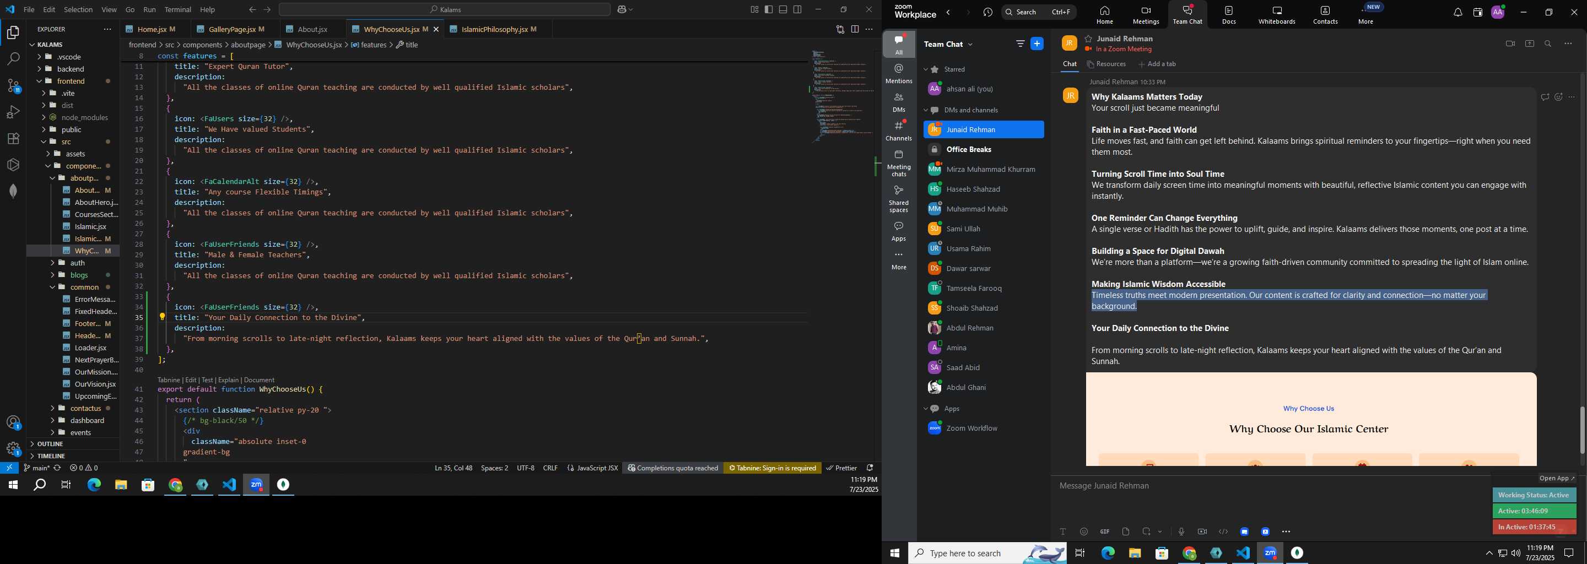Search in chat with Junaid Rehman
The width and height of the screenshot is (1587, 564).
(x=1548, y=44)
